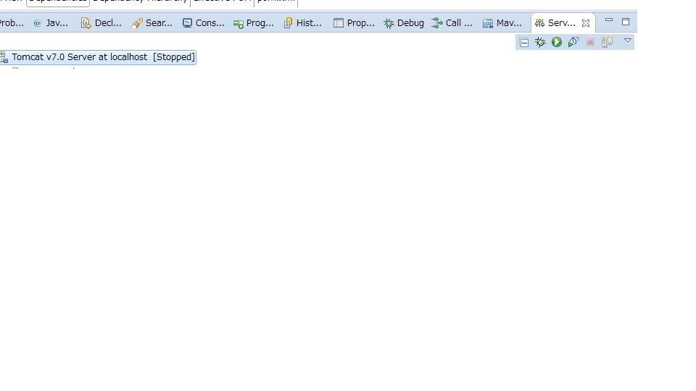Close the Servers tab

[x=586, y=23]
